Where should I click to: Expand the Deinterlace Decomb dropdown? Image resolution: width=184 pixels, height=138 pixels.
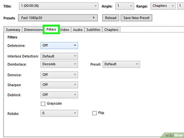coord(59,64)
